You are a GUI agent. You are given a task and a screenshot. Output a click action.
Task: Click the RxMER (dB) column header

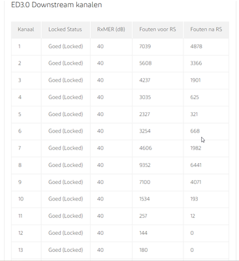click(111, 29)
